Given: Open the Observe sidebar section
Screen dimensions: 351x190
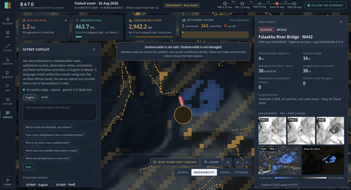Looking at the screenshot, I should [x=7, y=61].
